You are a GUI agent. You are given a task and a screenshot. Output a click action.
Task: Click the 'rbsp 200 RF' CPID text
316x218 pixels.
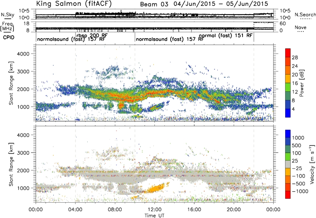point(92,35)
